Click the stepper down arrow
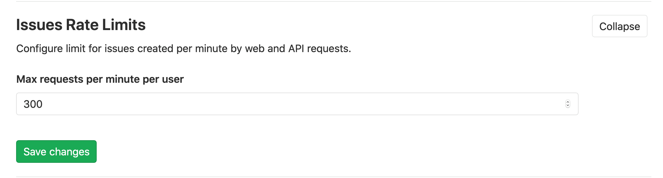663x178 pixels. 568,106
